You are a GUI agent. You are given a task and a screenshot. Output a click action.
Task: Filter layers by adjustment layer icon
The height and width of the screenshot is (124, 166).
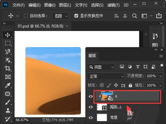(x=130, y=67)
